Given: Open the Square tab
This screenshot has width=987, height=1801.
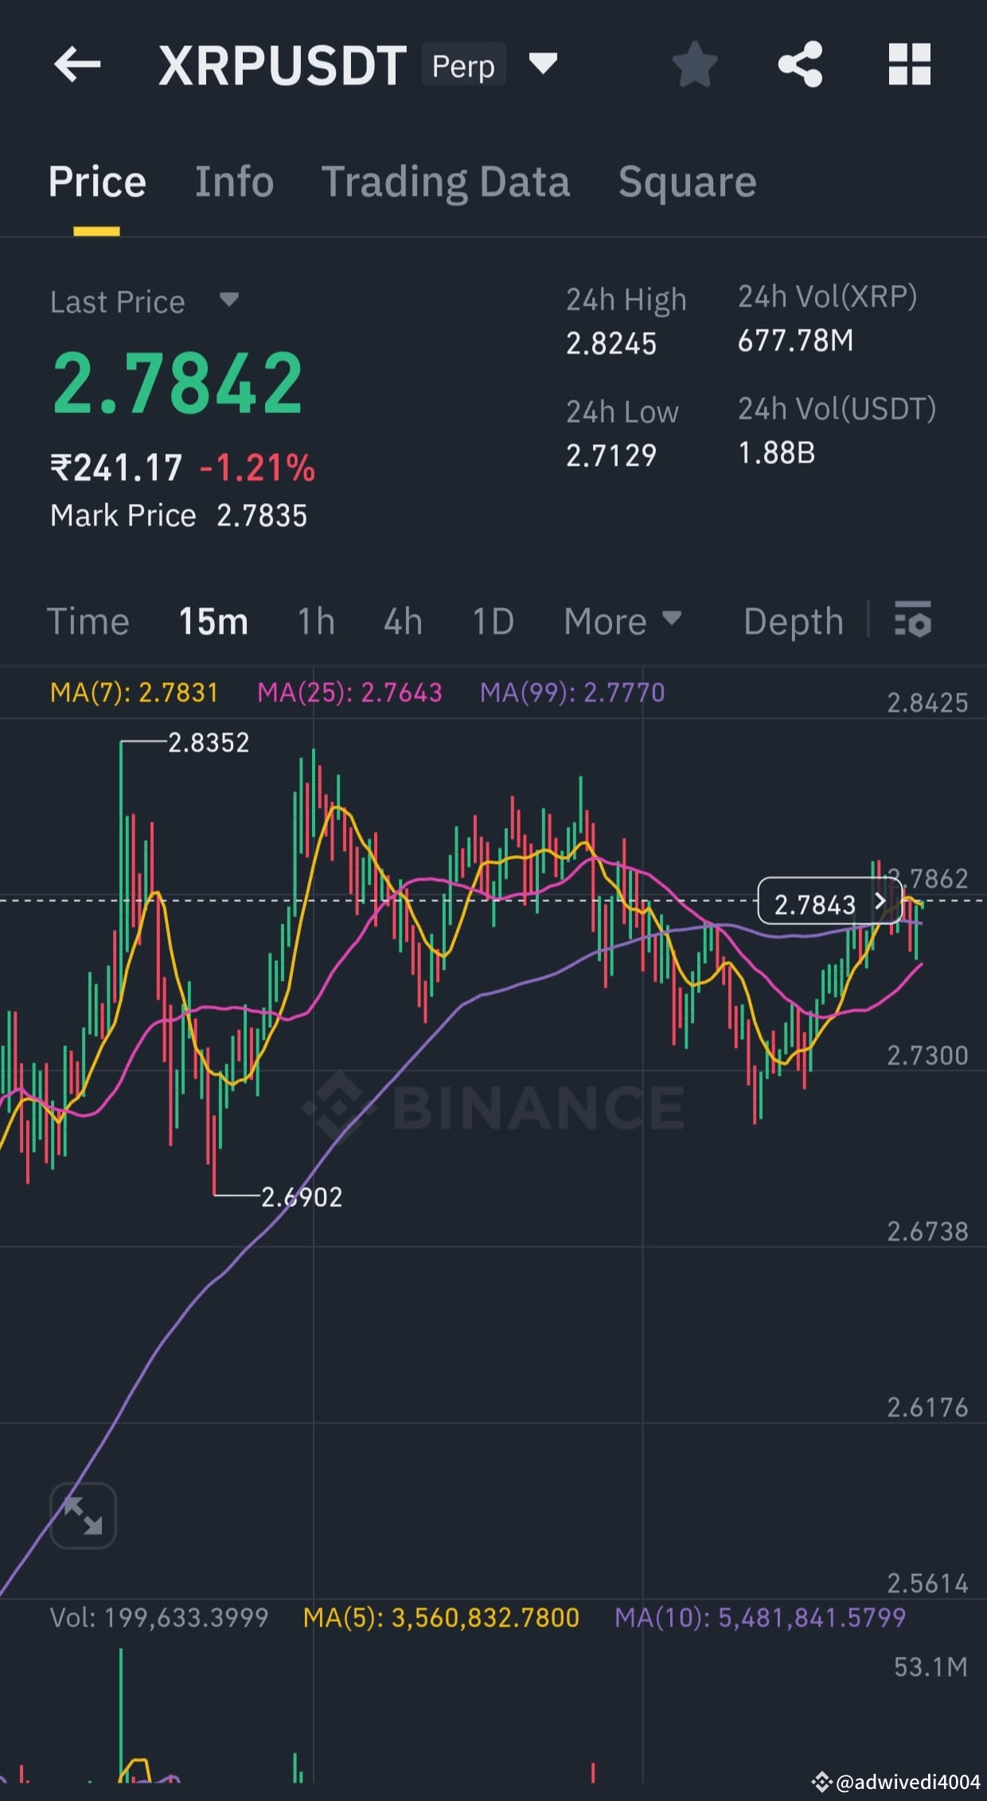Looking at the screenshot, I should click(686, 182).
